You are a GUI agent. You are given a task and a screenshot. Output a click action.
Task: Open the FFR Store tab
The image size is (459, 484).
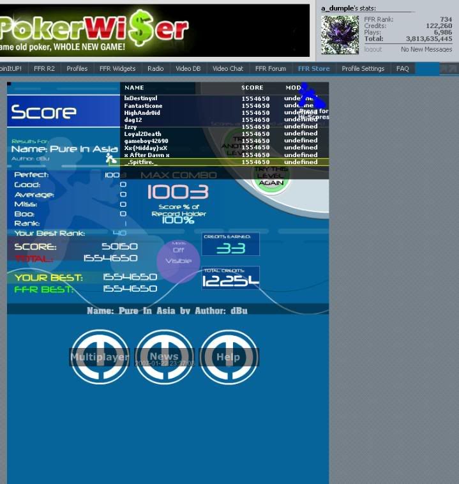[x=313, y=68]
